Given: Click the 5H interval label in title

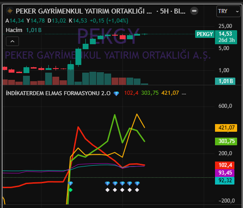Looking at the screenshot, I should click(164, 11).
